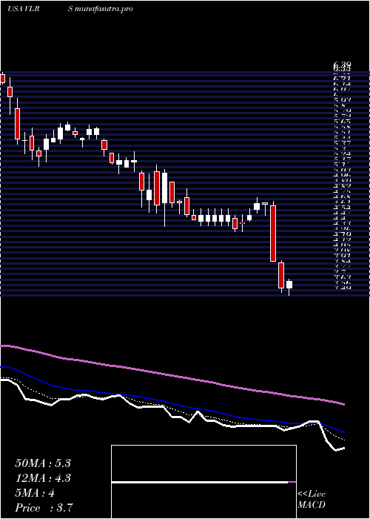
Task: Click the MACD histogram box
Action: click(203, 482)
